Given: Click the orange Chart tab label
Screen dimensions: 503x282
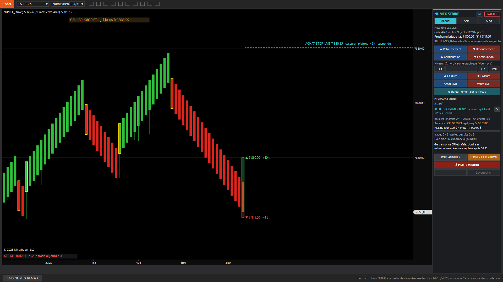Looking at the screenshot, I should point(7,4).
